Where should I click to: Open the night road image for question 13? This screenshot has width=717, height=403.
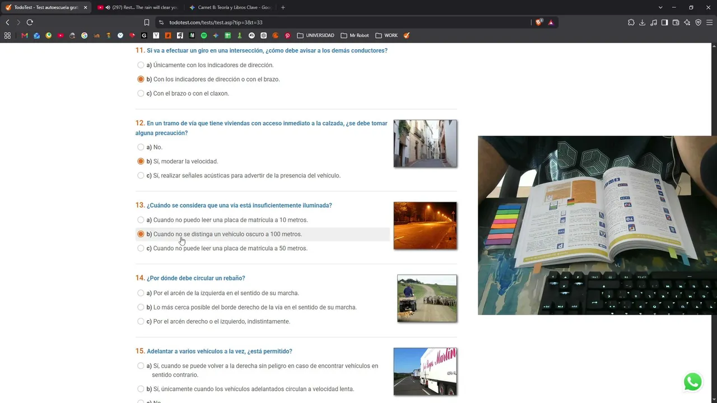[x=425, y=226]
